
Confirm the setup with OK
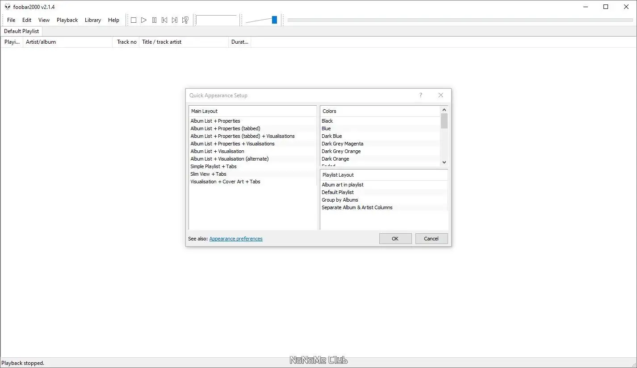395,239
